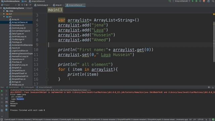
Task: Click src in the navigation breadcrumb
Action: pyautogui.click(x=24, y=1)
